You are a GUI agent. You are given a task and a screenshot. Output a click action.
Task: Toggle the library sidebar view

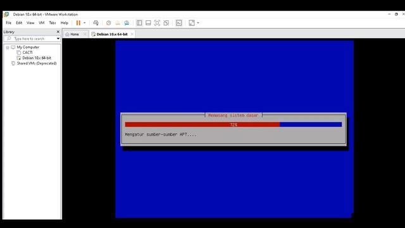(x=139, y=23)
